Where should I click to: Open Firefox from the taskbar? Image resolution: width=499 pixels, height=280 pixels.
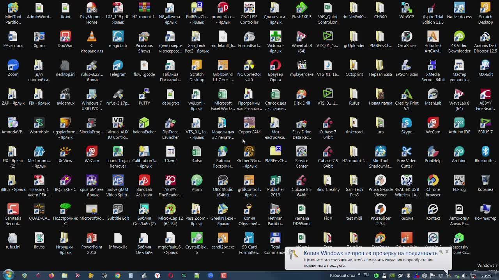(51, 275)
